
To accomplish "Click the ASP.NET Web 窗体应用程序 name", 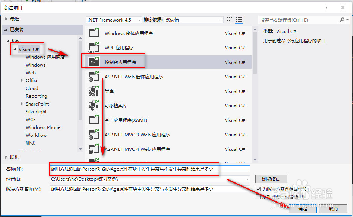I will (134, 77).
